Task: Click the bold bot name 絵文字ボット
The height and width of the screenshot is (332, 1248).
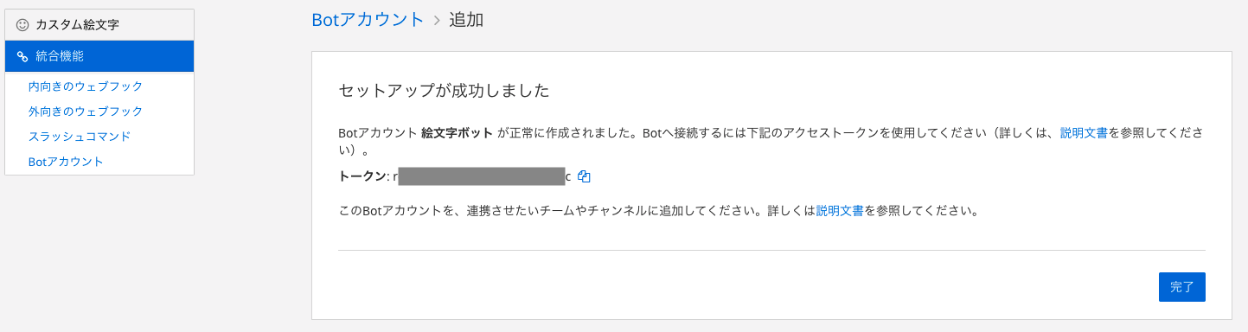Action: tap(457, 133)
